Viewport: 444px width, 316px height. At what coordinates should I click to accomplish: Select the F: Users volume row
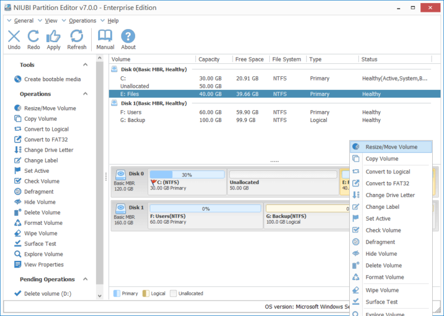coord(274,112)
